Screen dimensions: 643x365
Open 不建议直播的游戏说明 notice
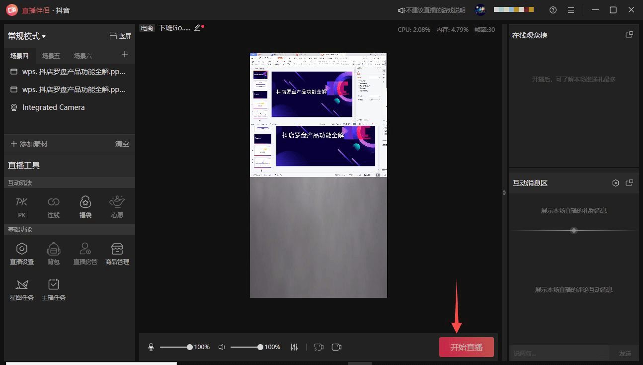pyautogui.click(x=432, y=10)
